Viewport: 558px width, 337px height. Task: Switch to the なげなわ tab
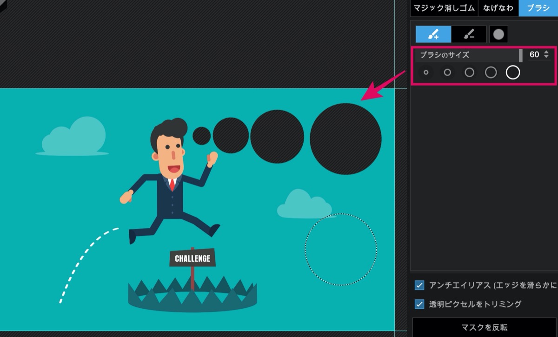pyautogui.click(x=498, y=8)
